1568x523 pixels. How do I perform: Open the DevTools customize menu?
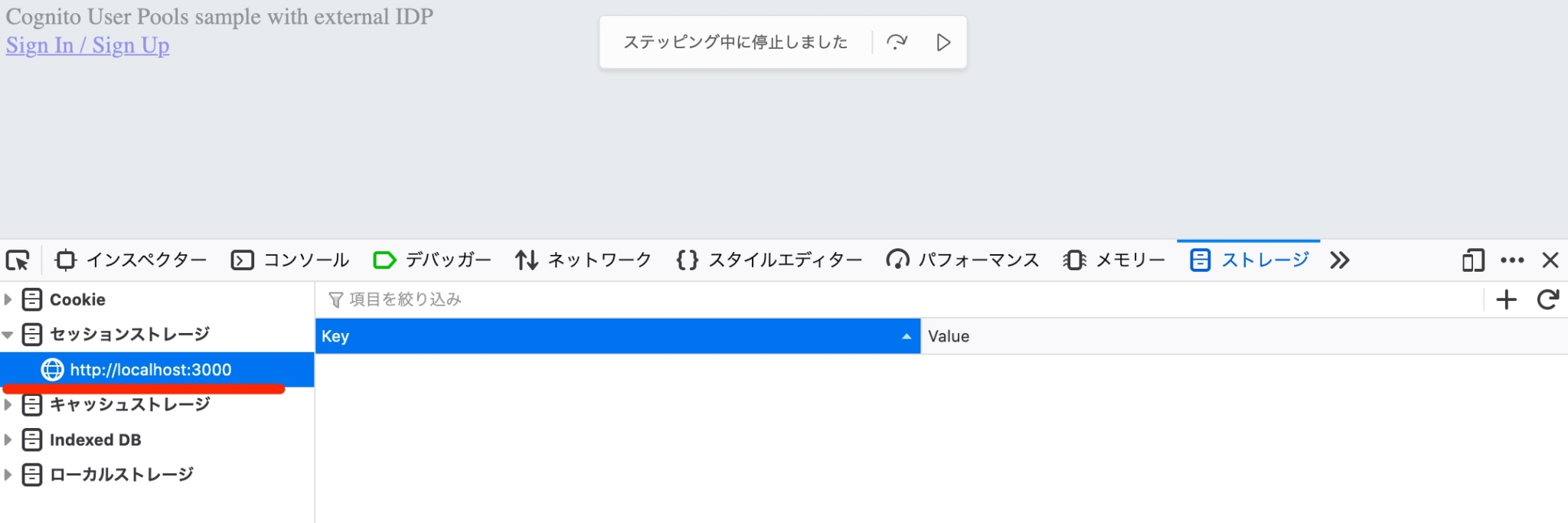click(x=1513, y=260)
